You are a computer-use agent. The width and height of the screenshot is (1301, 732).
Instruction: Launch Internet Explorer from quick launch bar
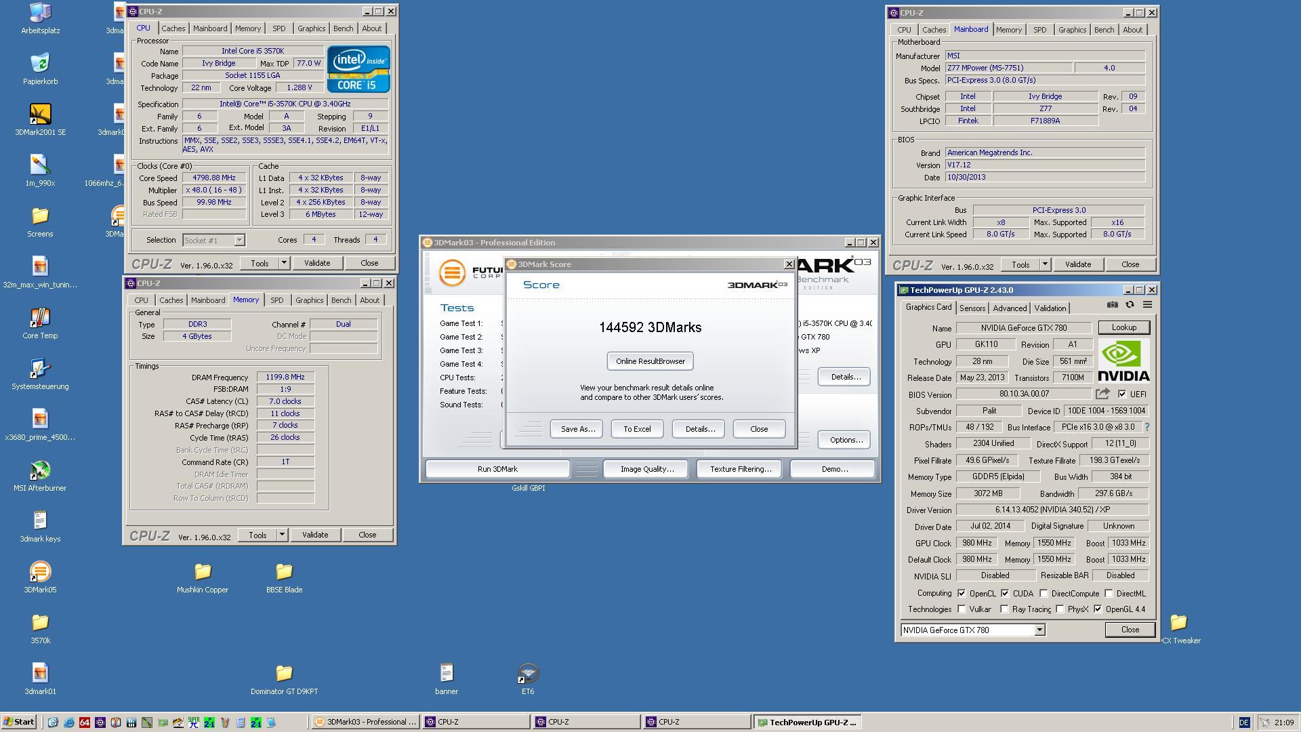(x=68, y=723)
